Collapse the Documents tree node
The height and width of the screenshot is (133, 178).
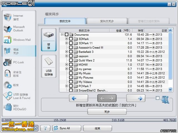point(62,35)
